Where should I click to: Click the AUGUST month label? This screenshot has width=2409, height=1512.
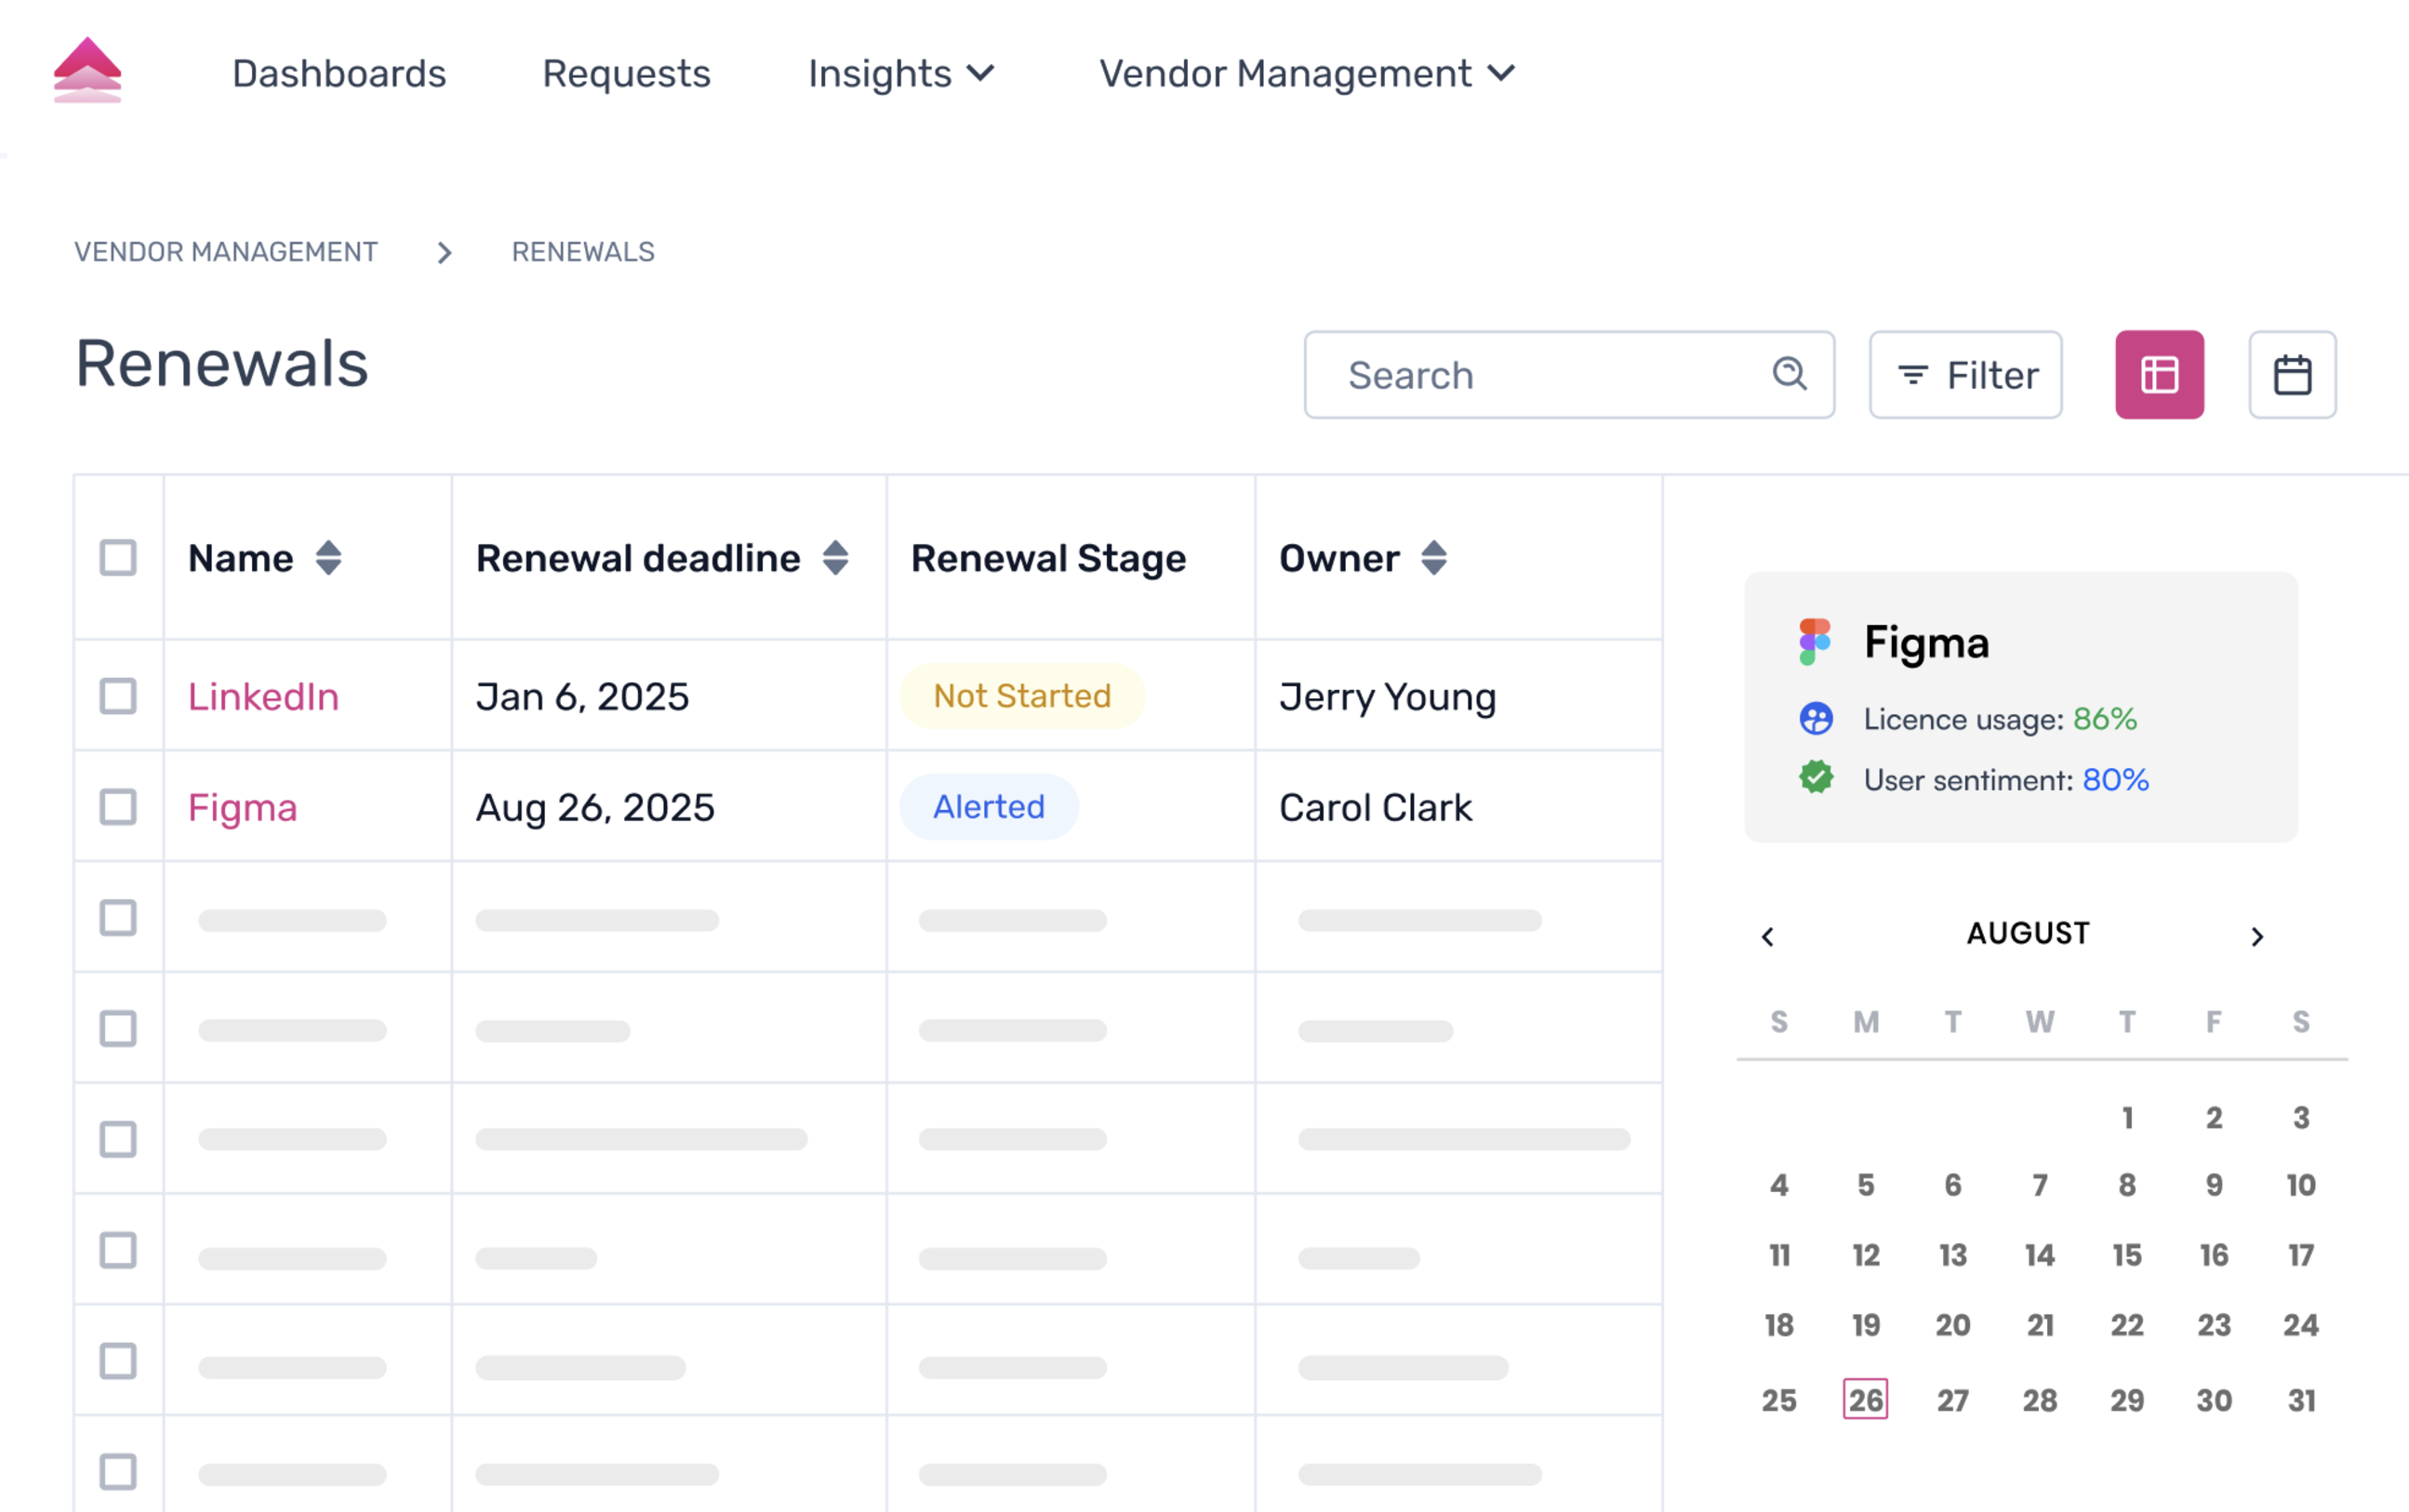click(x=2028, y=933)
